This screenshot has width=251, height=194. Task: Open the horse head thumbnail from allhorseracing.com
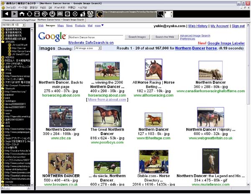[x=154, y=69]
